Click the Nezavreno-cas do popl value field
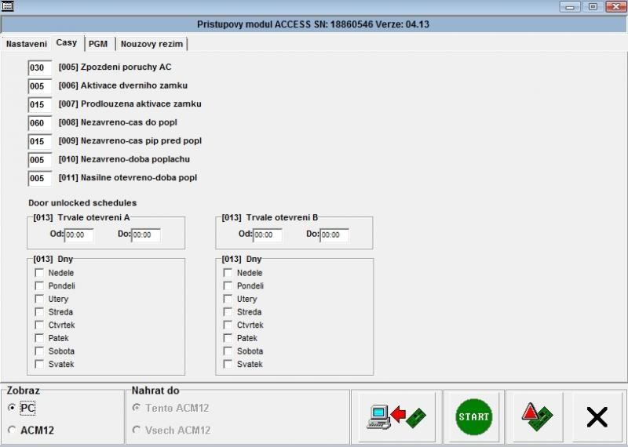This screenshot has height=447, width=628. click(x=39, y=123)
